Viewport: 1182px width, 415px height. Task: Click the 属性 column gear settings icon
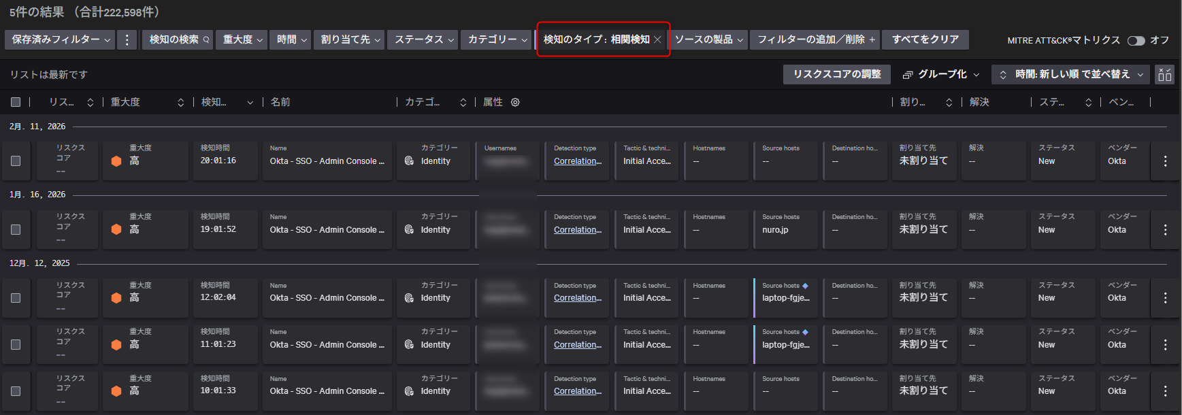click(x=515, y=103)
